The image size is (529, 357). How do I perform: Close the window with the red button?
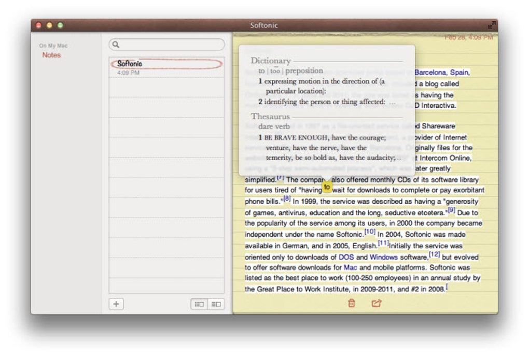(38, 25)
